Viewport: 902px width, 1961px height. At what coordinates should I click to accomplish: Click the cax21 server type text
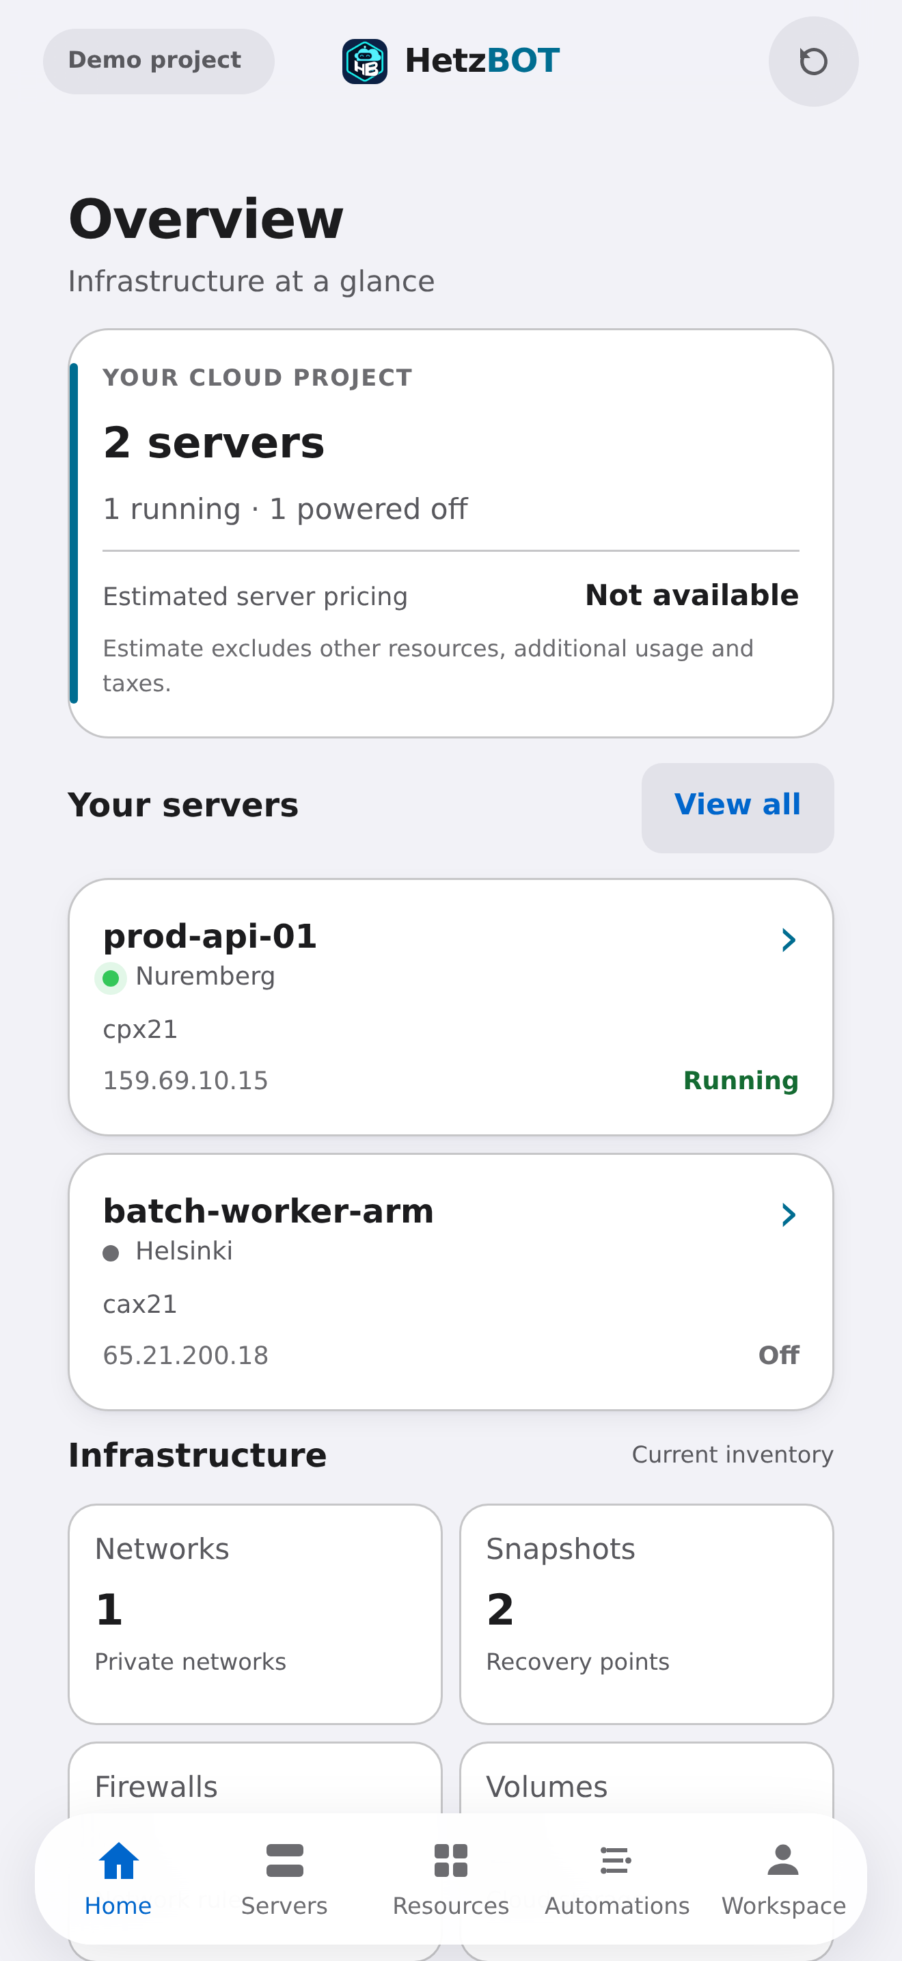[140, 1304]
